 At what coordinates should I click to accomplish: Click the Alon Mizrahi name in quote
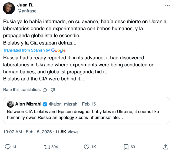point(28,104)
